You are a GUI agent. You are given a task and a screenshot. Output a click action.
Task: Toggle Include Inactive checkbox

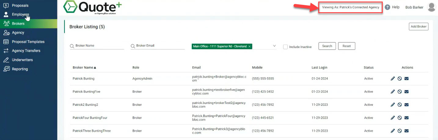pyautogui.click(x=285, y=47)
